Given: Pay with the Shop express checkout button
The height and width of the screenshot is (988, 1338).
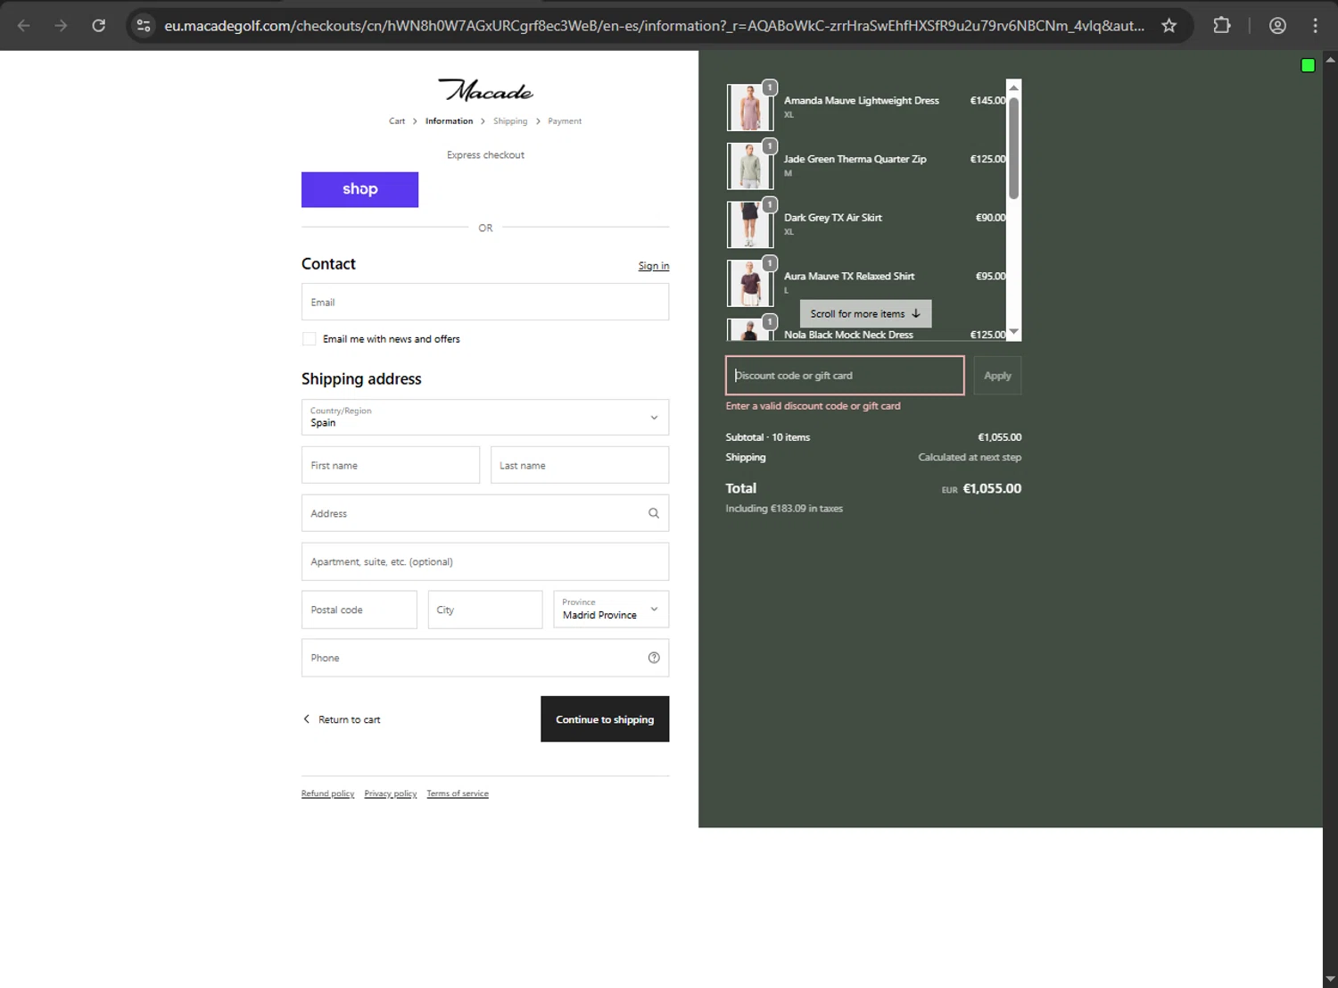Looking at the screenshot, I should 359,189.
